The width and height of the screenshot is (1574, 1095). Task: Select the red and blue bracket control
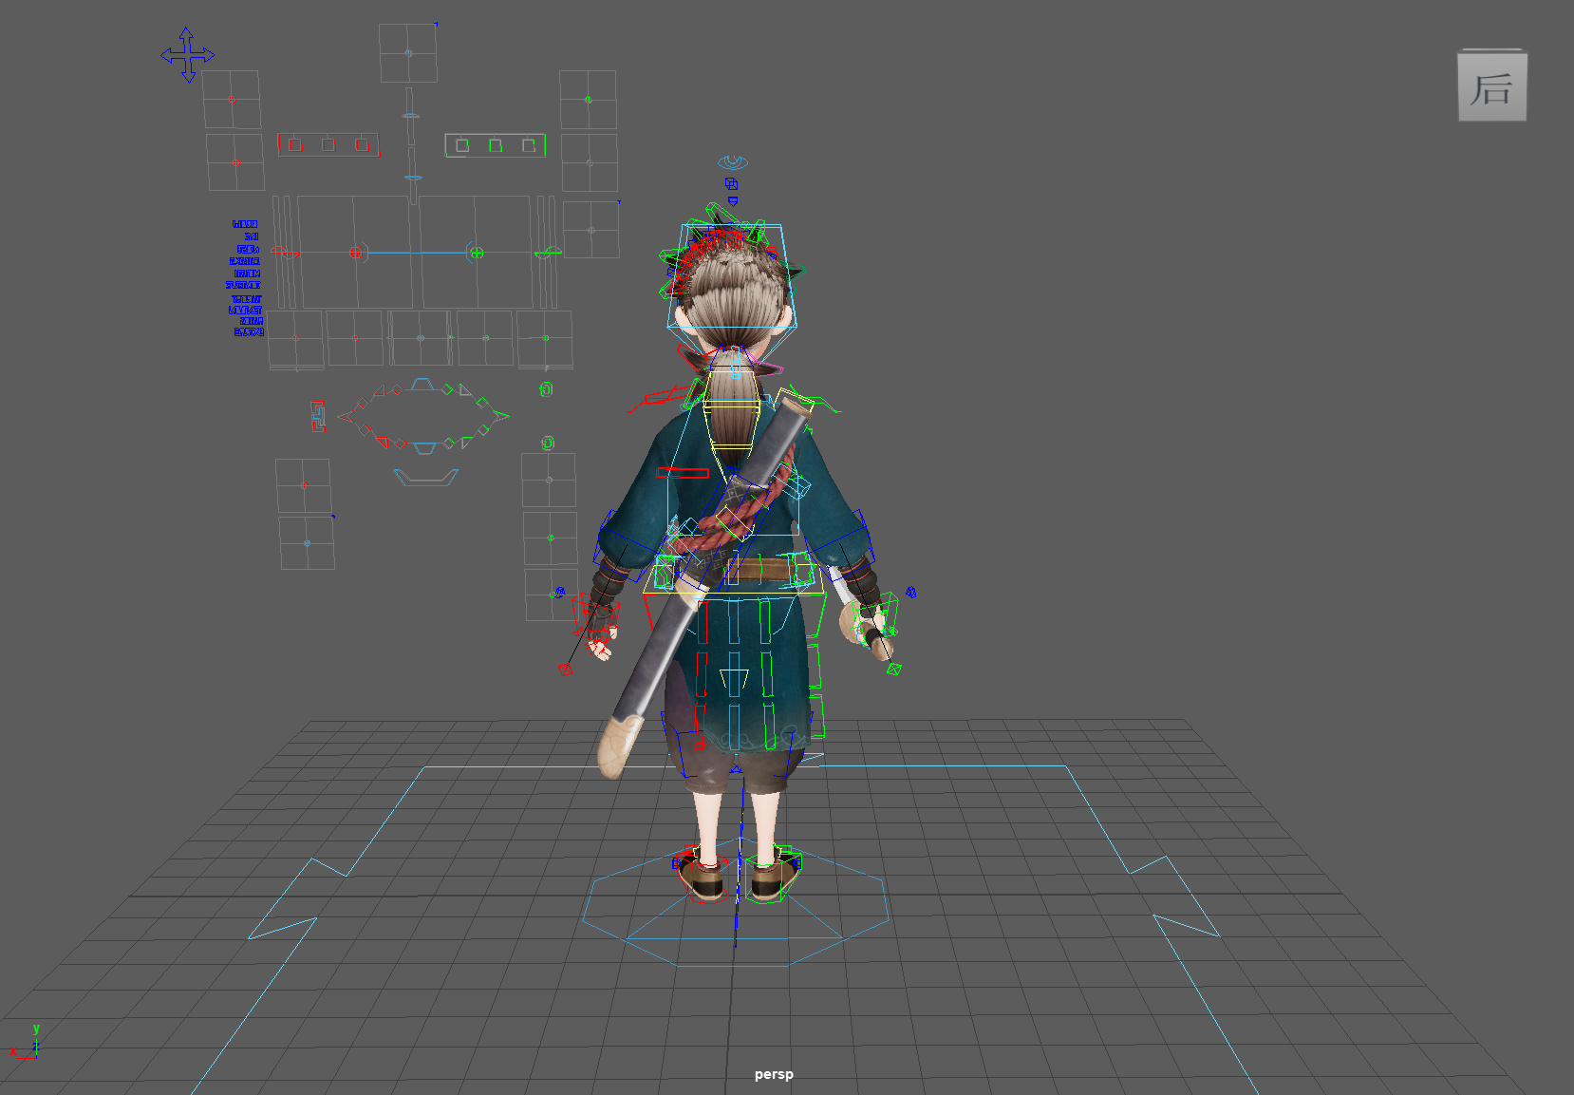(318, 416)
